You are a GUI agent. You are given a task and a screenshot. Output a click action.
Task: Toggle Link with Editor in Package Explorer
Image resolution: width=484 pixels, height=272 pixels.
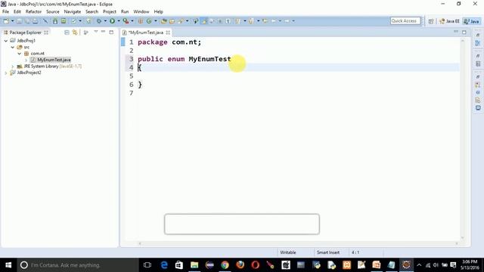coord(75,32)
